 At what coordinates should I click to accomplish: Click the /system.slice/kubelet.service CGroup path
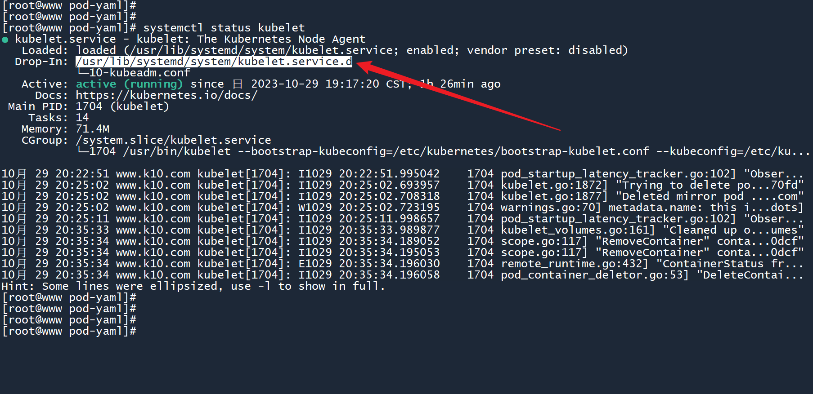point(173,140)
